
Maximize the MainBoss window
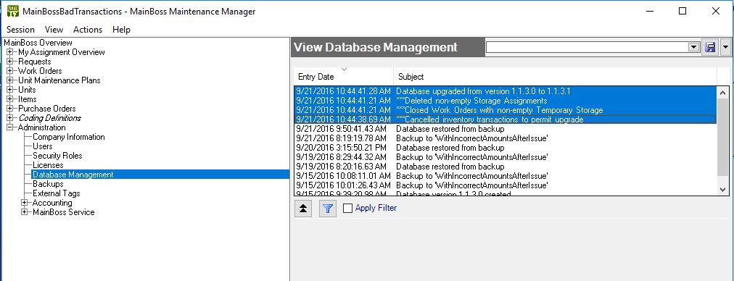click(683, 11)
